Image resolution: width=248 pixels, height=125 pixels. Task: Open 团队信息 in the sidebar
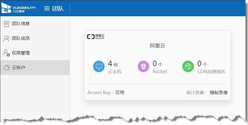click(x=35, y=24)
